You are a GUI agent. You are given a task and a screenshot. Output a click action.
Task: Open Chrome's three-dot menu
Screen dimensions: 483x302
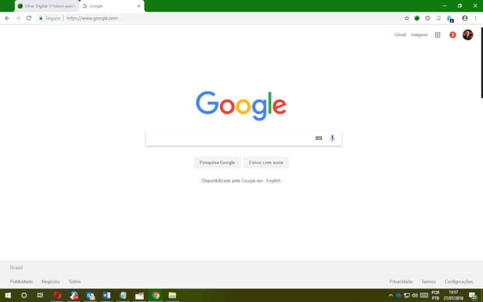(x=476, y=18)
